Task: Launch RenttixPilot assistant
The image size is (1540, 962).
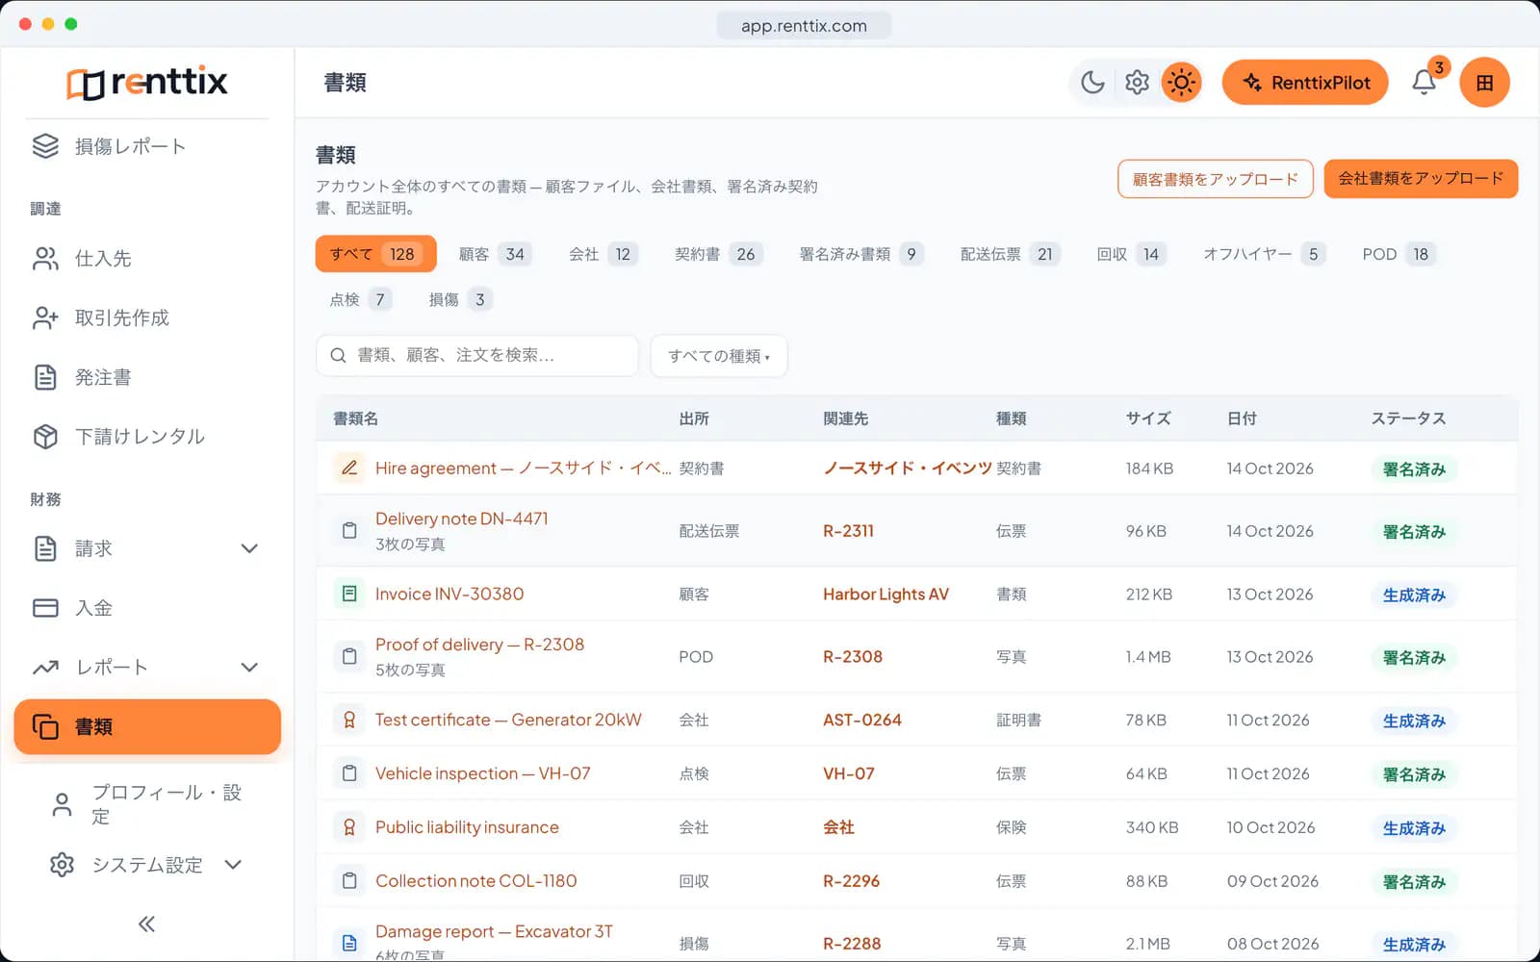Action: point(1305,83)
